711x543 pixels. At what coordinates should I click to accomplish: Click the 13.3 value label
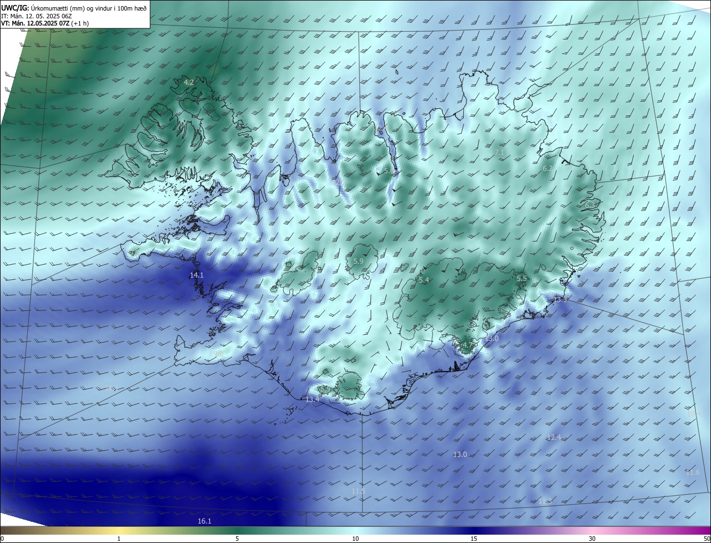point(560,300)
